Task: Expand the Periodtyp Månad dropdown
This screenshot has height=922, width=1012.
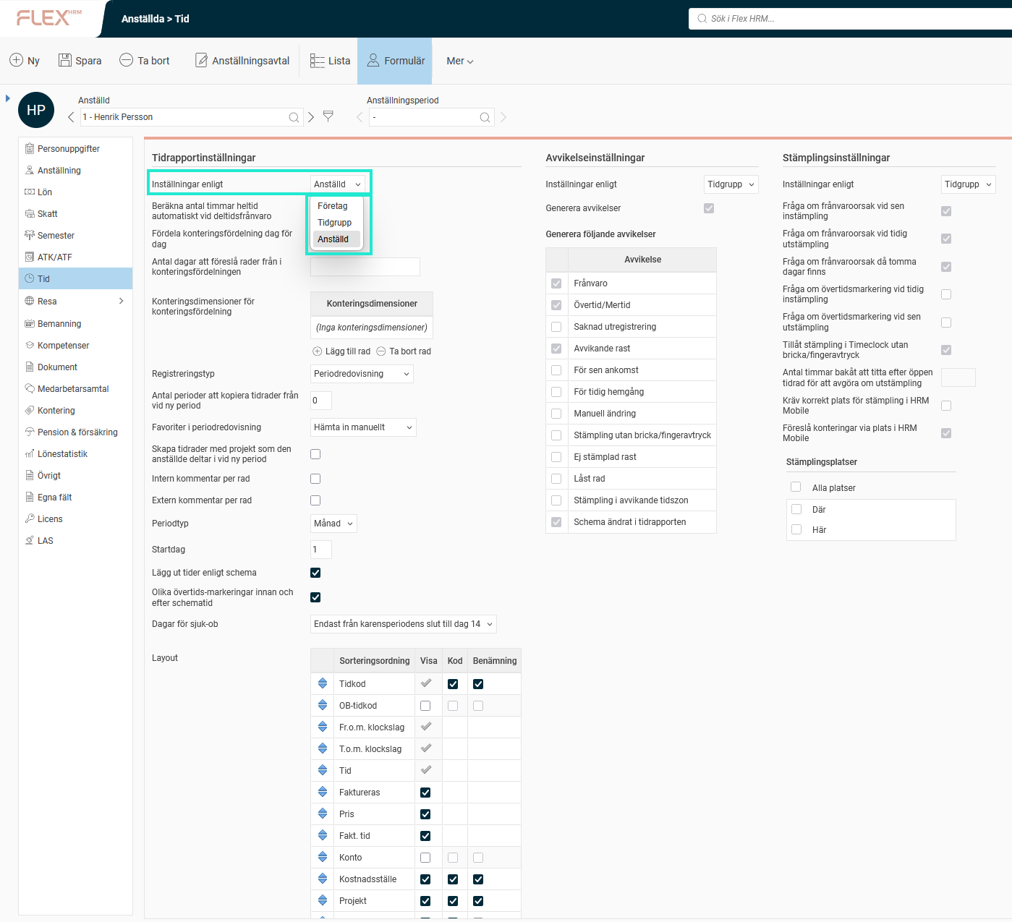Action: coord(333,524)
